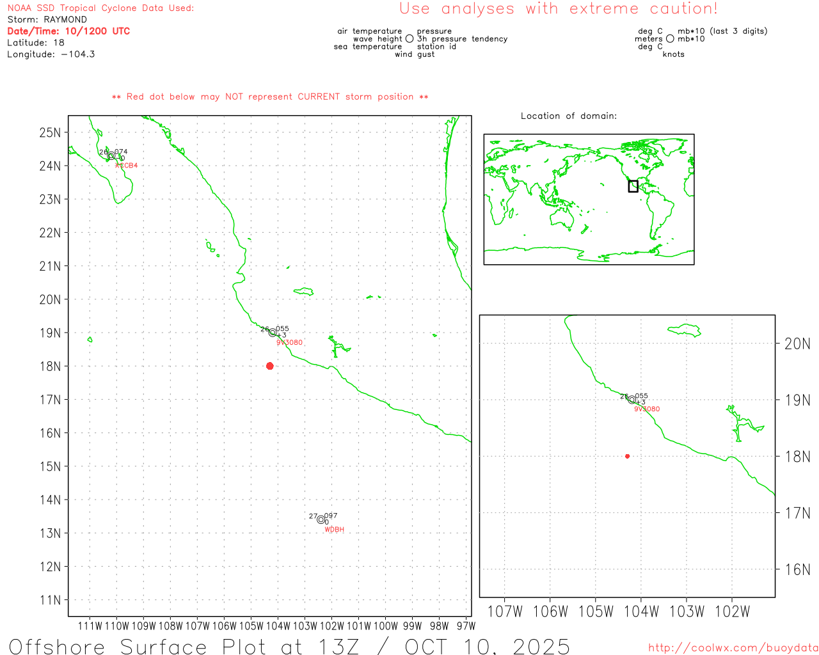The width and height of the screenshot is (819, 655).
Task: Click the legend circle beside 'meters'
Action: click(670, 39)
